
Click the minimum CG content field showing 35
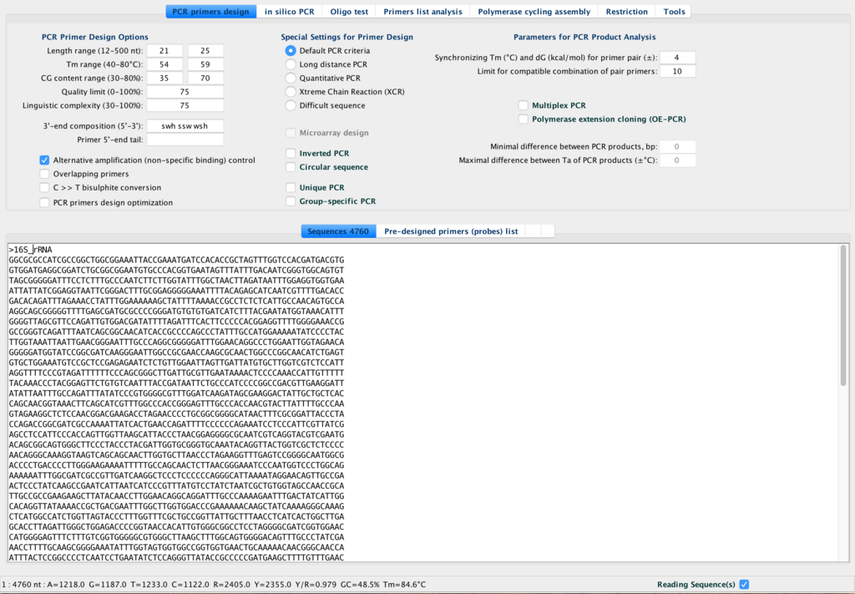point(164,78)
